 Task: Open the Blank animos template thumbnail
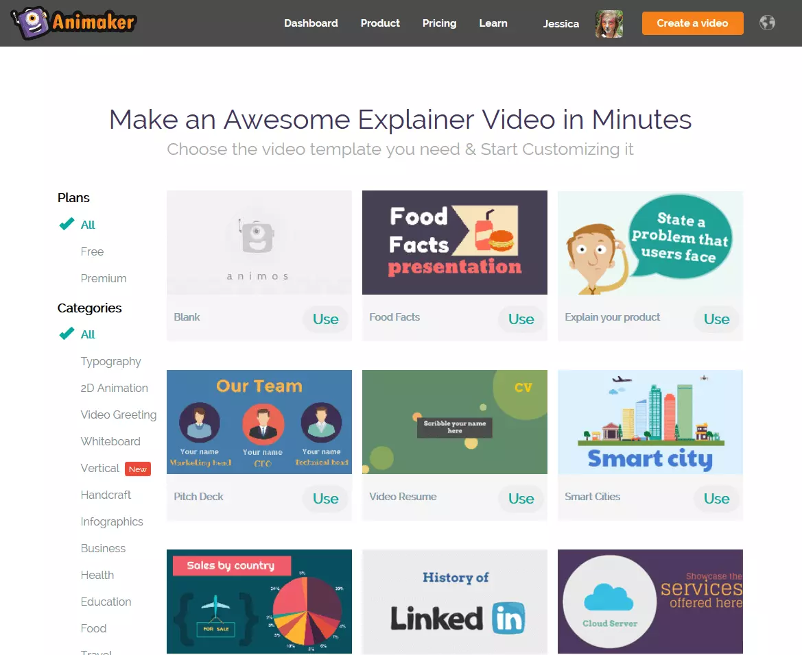point(259,243)
